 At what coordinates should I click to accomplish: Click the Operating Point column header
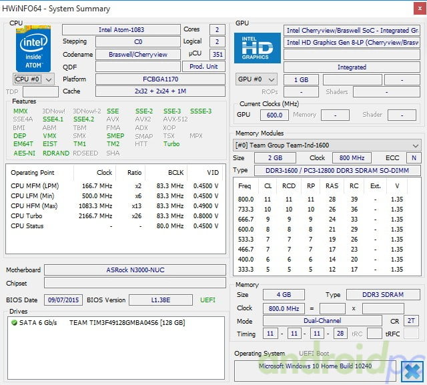tap(40, 173)
